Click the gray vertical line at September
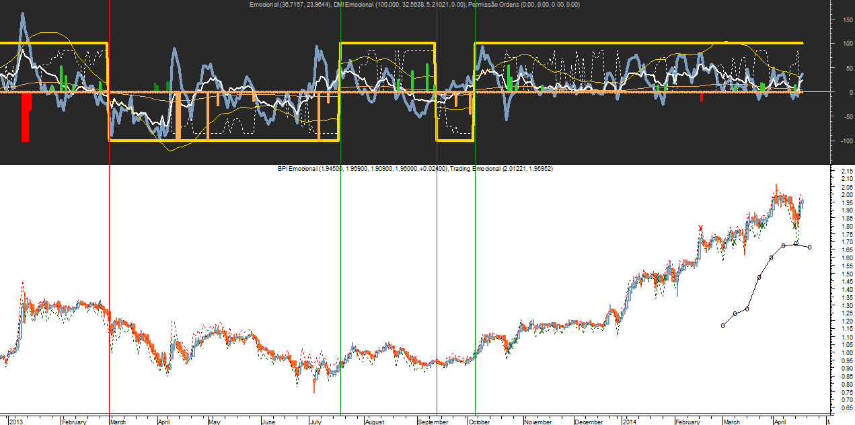 437,269
